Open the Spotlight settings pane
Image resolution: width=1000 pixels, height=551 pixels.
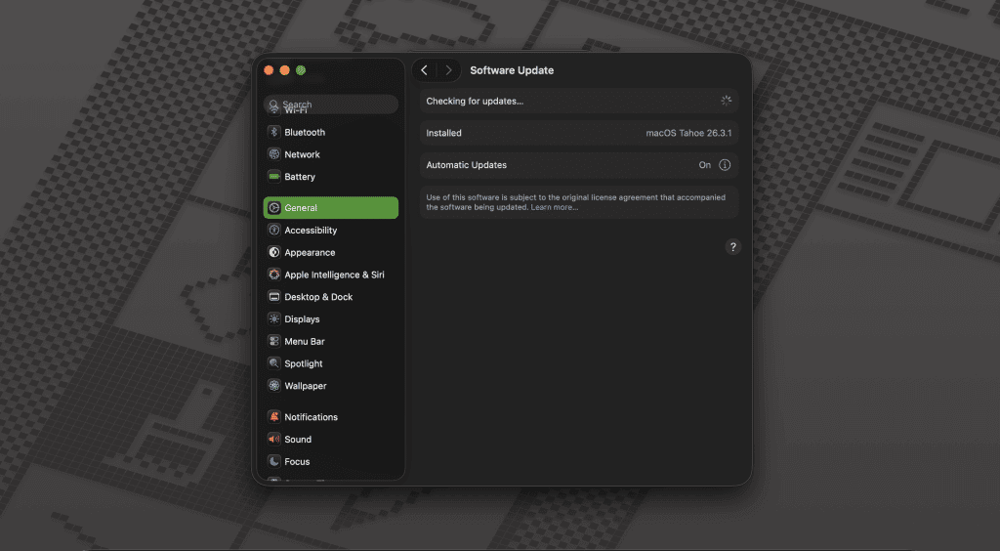(303, 363)
